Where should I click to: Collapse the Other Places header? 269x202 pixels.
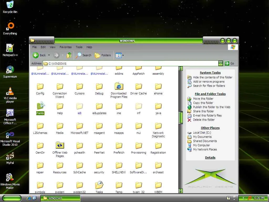coord(210,128)
